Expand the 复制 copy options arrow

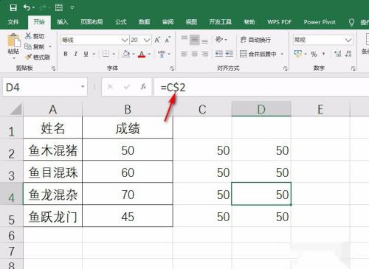click(50, 46)
